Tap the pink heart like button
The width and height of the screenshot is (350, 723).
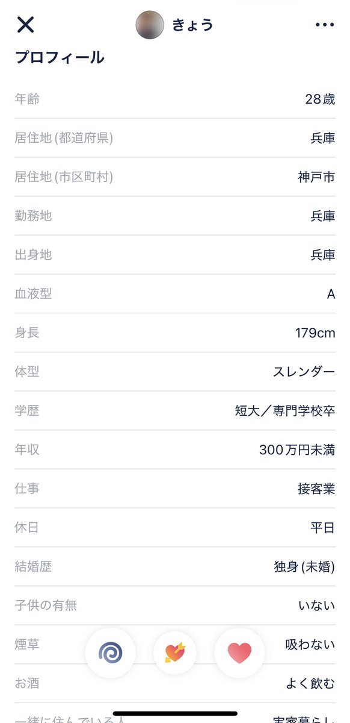(x=239, y=652)
